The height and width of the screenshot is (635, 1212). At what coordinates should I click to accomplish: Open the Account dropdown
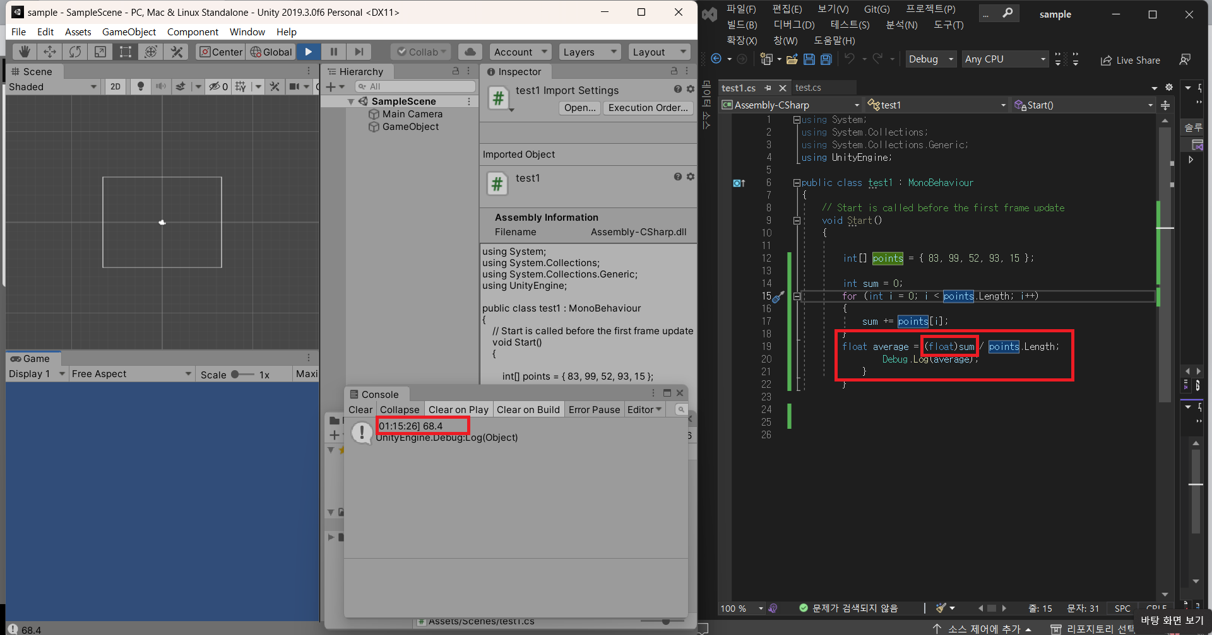(520, 52)
